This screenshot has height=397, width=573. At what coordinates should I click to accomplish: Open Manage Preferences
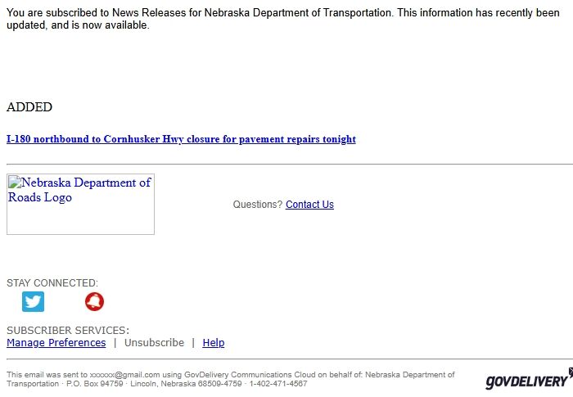[56, 343]
